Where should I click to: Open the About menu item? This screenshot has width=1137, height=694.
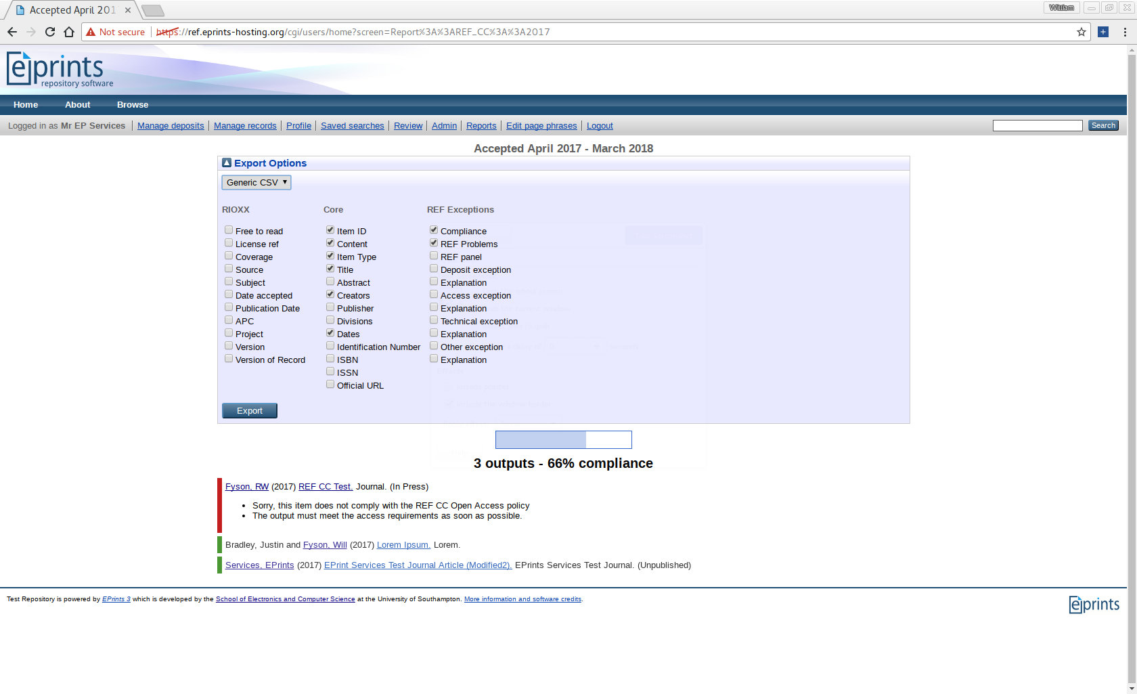(x=77, y=105)
